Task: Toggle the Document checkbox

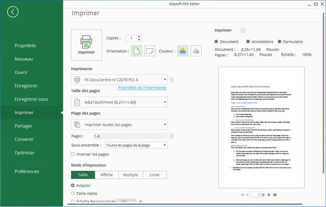Action: 216,41
